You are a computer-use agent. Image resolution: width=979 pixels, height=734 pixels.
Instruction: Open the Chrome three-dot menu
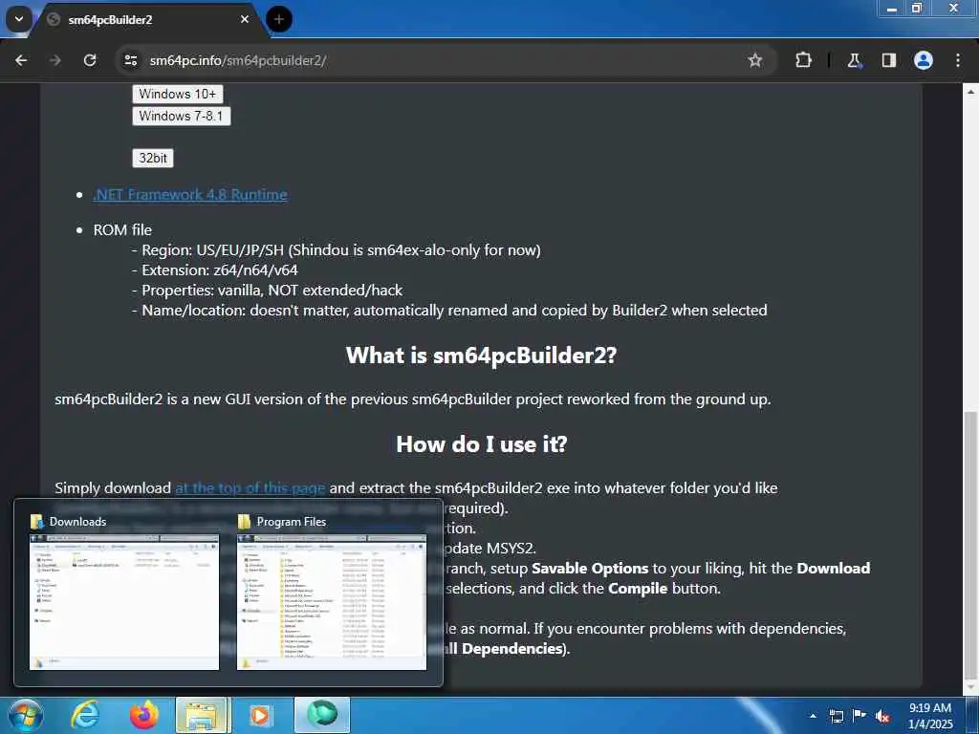[x=958, y=60]
